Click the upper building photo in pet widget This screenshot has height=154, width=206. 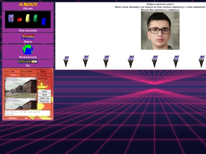(x=21, y=87)
